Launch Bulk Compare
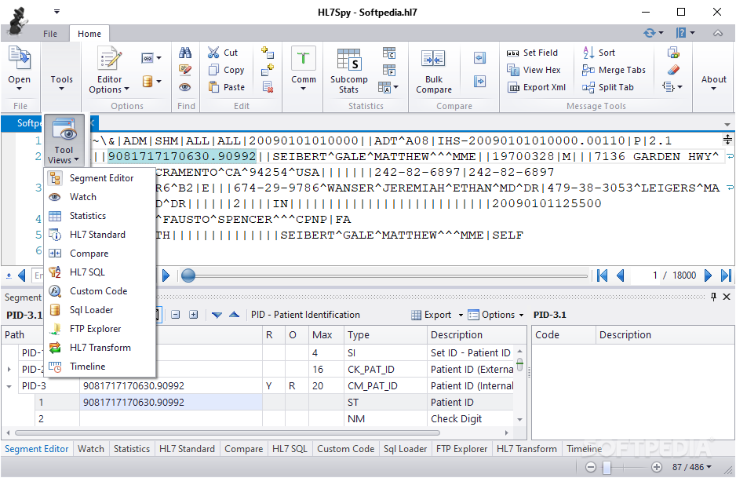 click(434, 71)
